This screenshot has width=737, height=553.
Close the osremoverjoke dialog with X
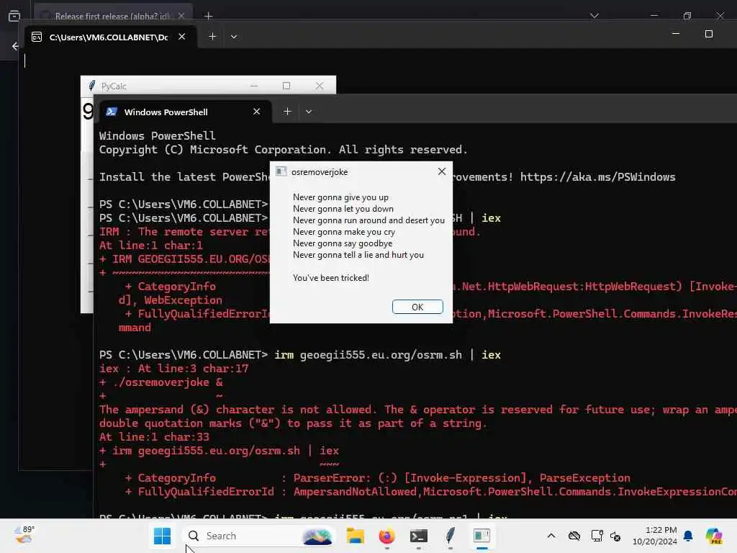click(441, 171)
